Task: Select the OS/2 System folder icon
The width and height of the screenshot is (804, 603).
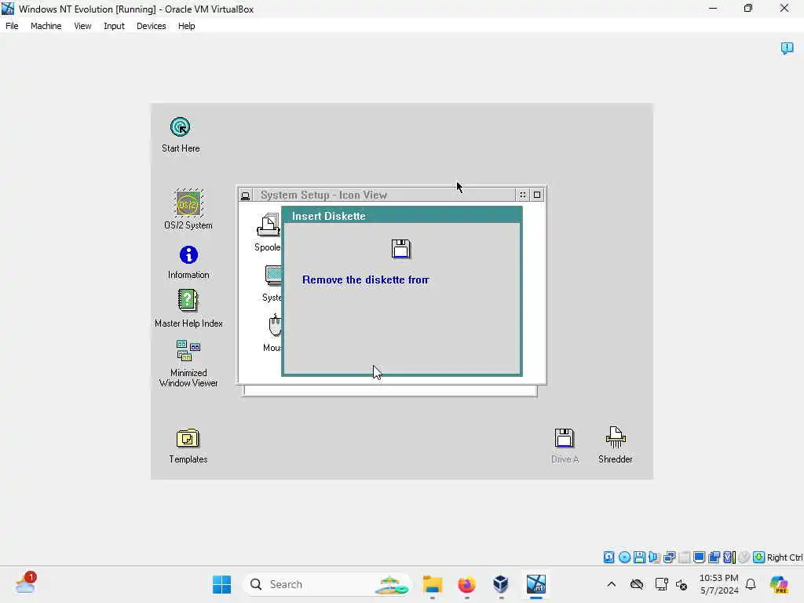Action: tap(188, 203)
